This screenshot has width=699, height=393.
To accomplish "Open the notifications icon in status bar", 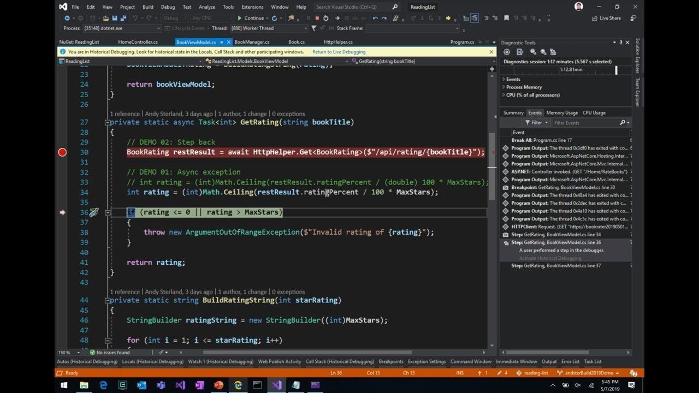I will point(633,373).
